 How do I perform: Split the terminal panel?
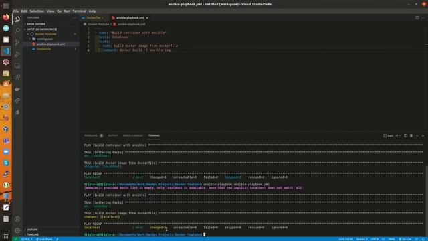click(x=405, y=135)
